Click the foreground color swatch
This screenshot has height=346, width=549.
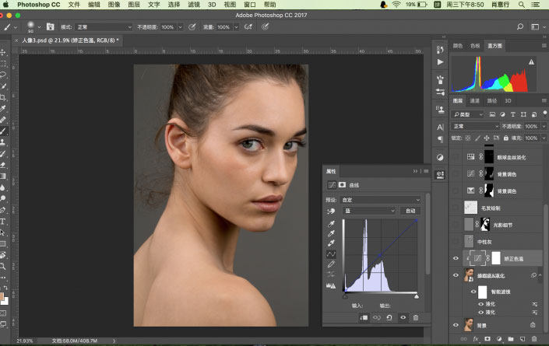coord(3,295)
